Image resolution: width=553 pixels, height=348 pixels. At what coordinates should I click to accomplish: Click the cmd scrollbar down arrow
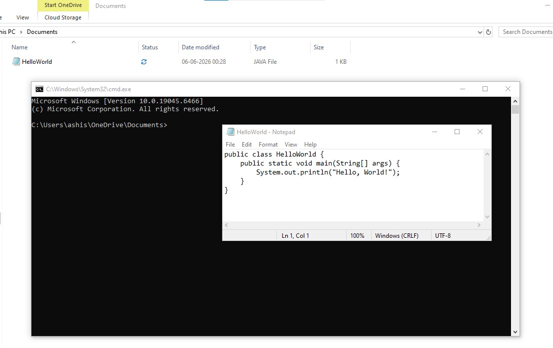point(515,332)
